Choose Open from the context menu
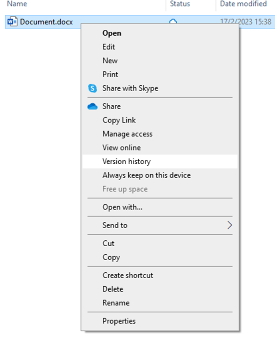Screen dimensions: 275x338 pyautogui.click(x=112, y=33)
